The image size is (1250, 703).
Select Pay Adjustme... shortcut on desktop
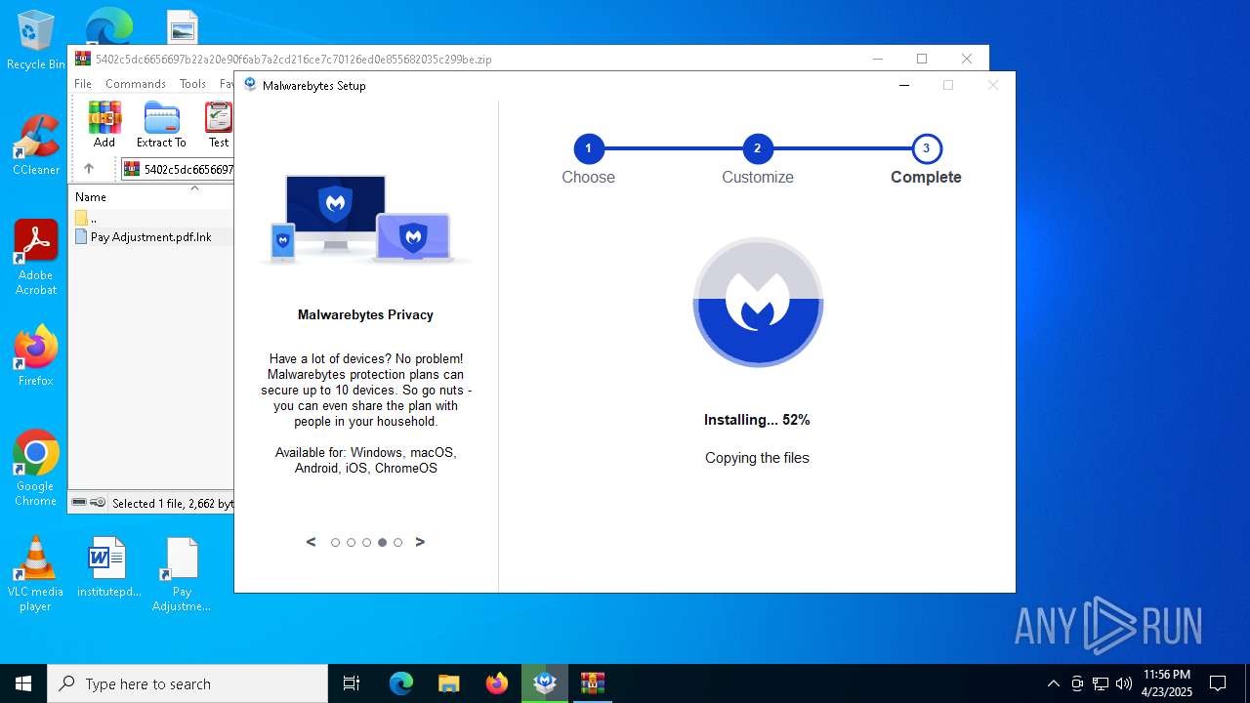point(182,574)
